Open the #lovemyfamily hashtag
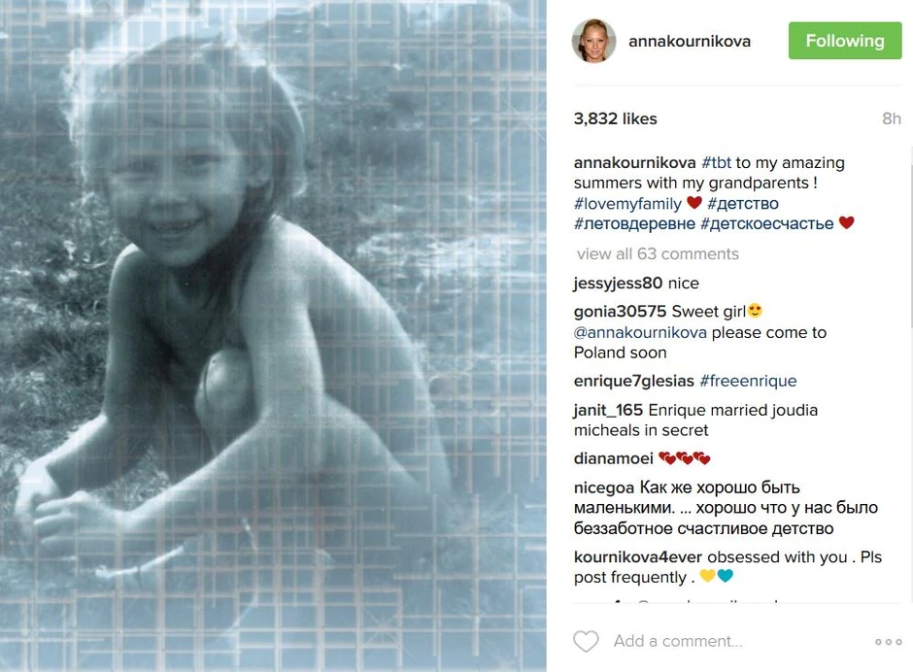The image size is (913, 672). coord(627,203)
